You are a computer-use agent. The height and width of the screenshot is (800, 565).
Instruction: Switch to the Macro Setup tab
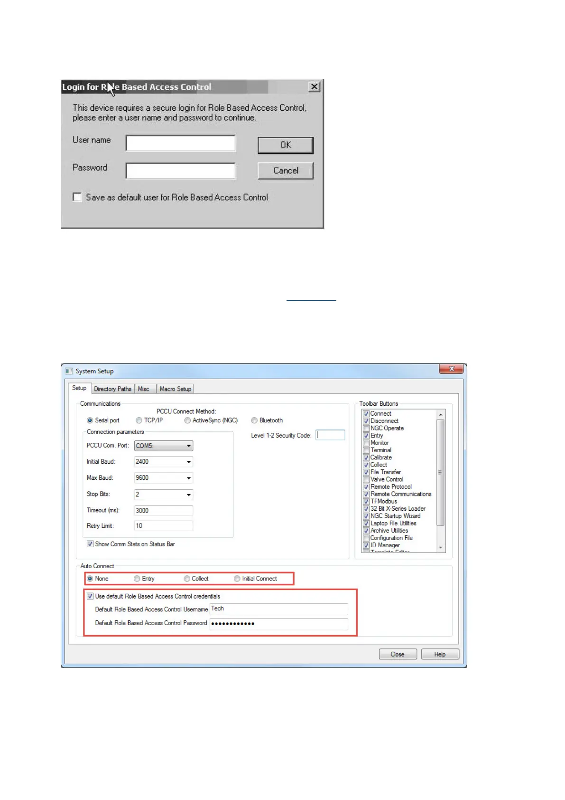(176, 389)
